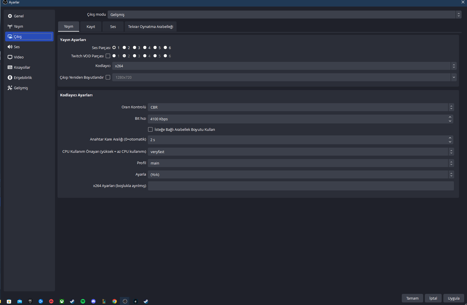The image size is (467, 305).
Task: Open the Oran Kontrolü CBR dropdown
Action: (301, 107)
